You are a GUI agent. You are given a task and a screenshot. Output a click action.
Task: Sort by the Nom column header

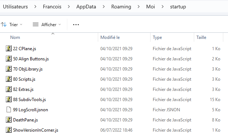coord(15,37)
